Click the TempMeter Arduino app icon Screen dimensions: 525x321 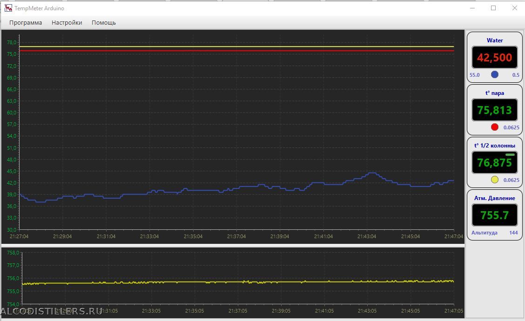[x=8, y=8]
